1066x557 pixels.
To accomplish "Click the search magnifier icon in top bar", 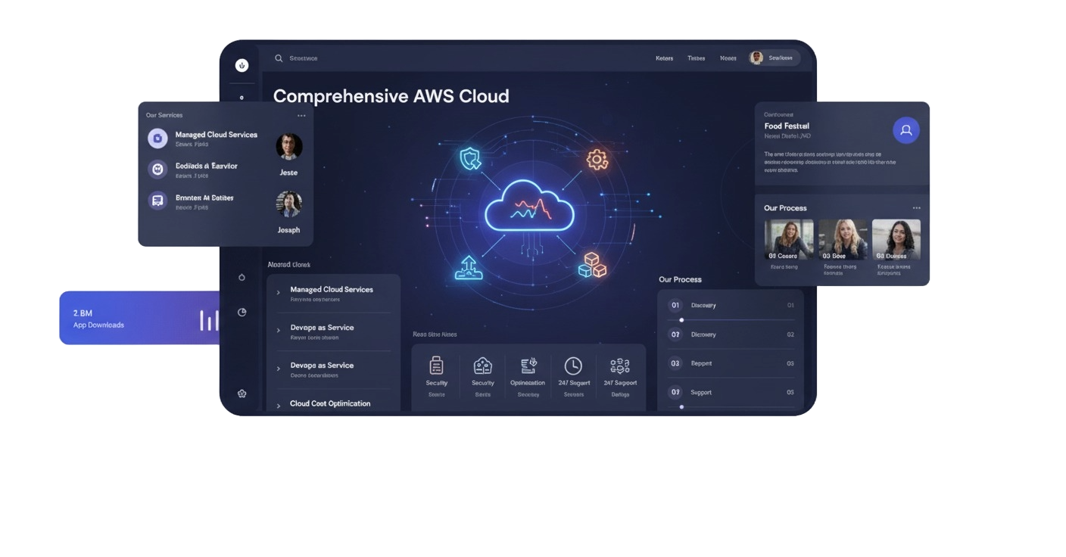I will pos(279,58).
